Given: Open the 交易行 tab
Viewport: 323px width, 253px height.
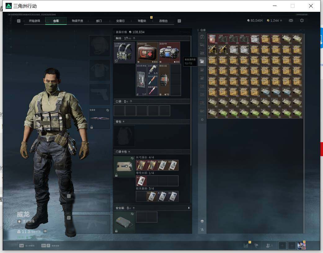Looking at the screenshot, I should (x=120, y=21).
